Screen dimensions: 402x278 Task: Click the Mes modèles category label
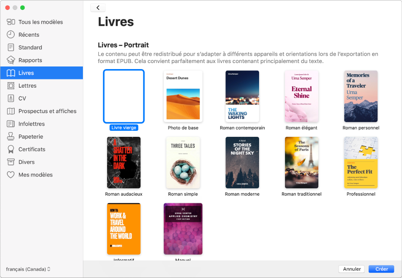point(35,175)
